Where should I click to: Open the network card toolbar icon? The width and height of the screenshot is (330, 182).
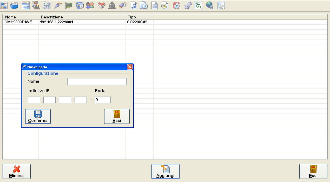68,5
